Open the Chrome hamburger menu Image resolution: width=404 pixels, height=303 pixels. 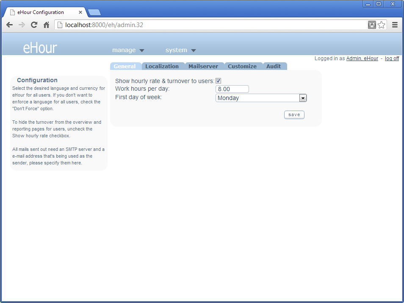394,25
